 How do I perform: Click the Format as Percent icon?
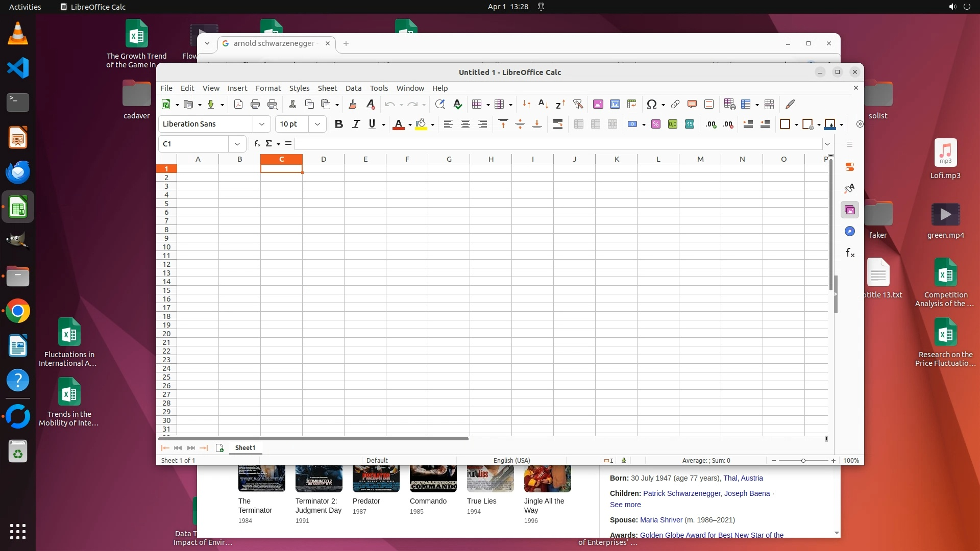pos(656,124)
